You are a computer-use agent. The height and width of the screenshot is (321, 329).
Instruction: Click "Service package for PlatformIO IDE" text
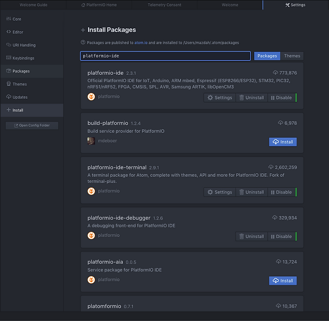coord(124,270)
